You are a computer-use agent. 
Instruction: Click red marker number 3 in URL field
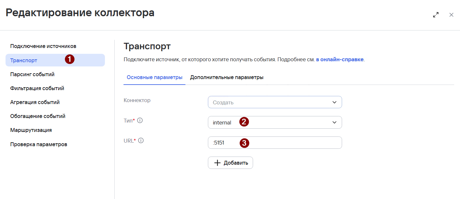(x=244, y=143)
